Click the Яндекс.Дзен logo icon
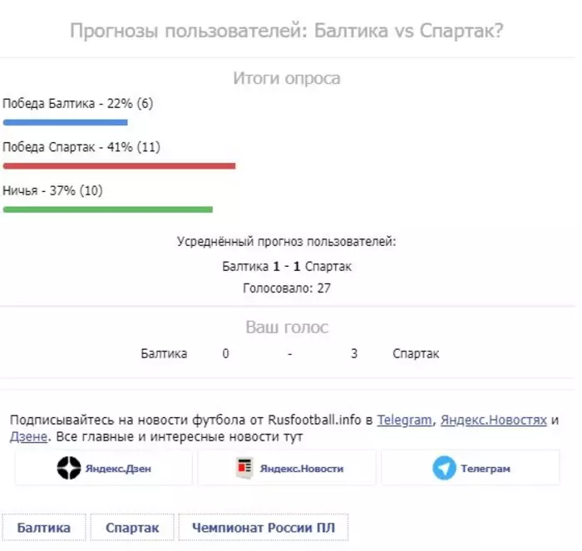 [x=69, y=469]
